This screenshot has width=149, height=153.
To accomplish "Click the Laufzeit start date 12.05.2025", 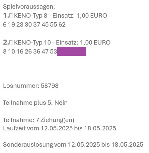I will [57, 128].
